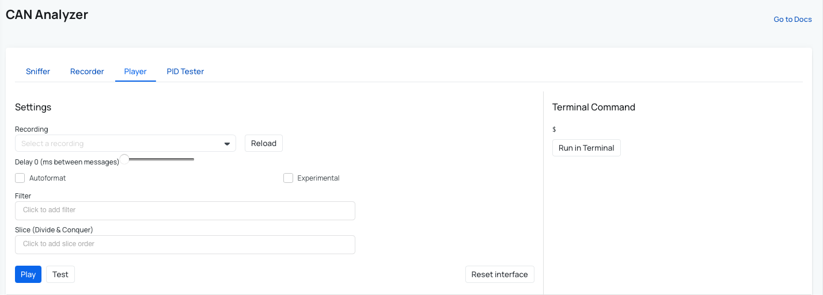Click the Experimental label text
The height and width of the screenshot is (295, 823).
point(318,178)
